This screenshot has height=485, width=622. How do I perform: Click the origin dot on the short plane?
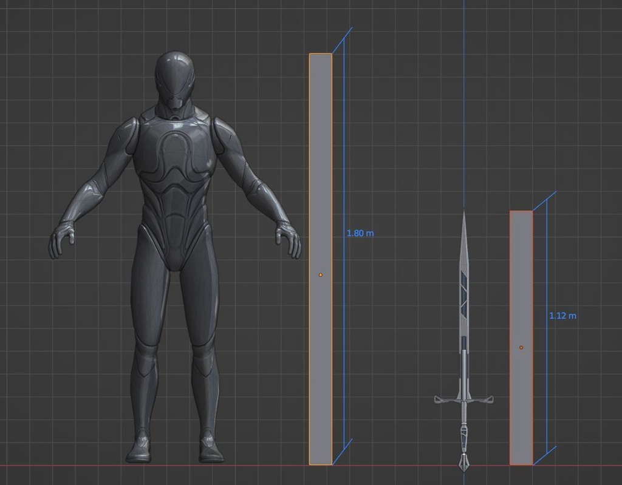521,347
